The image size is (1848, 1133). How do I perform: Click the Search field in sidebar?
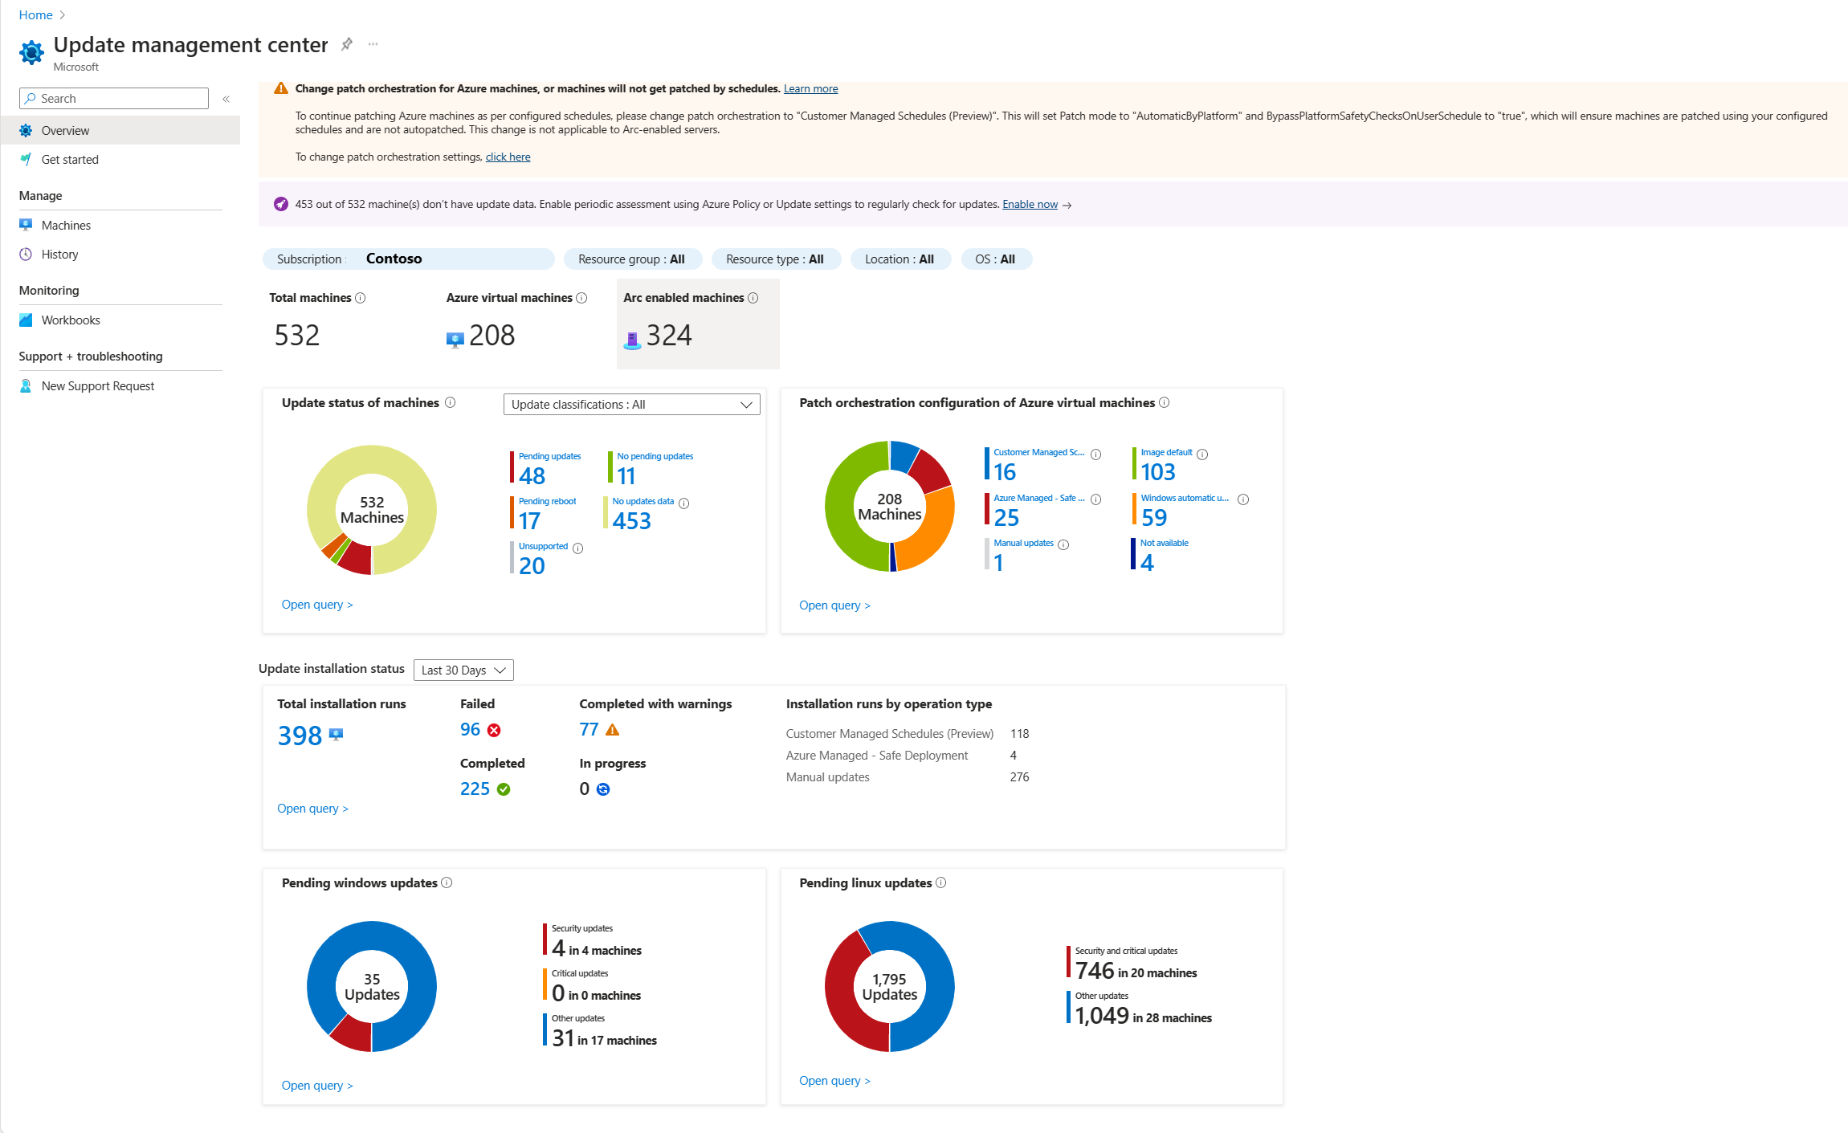pos(113,98)
